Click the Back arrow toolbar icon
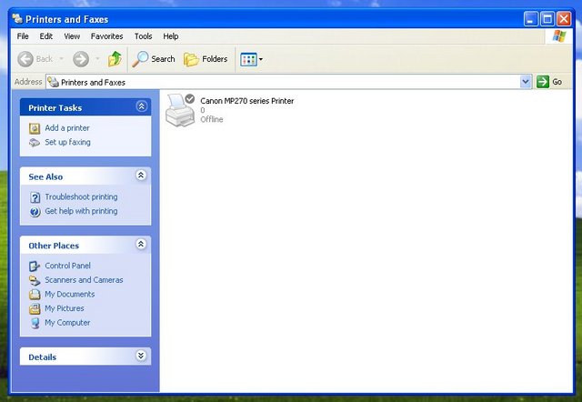The image size is (582, 402). point(25,59)
